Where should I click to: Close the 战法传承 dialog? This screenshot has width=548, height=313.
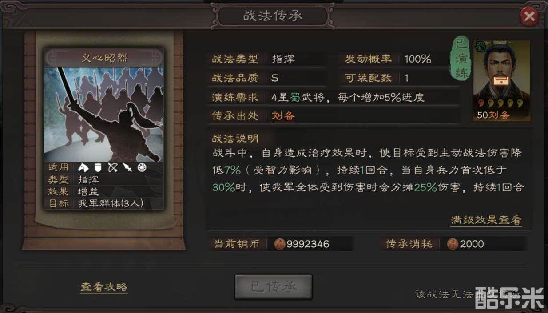tap(529, 17)
